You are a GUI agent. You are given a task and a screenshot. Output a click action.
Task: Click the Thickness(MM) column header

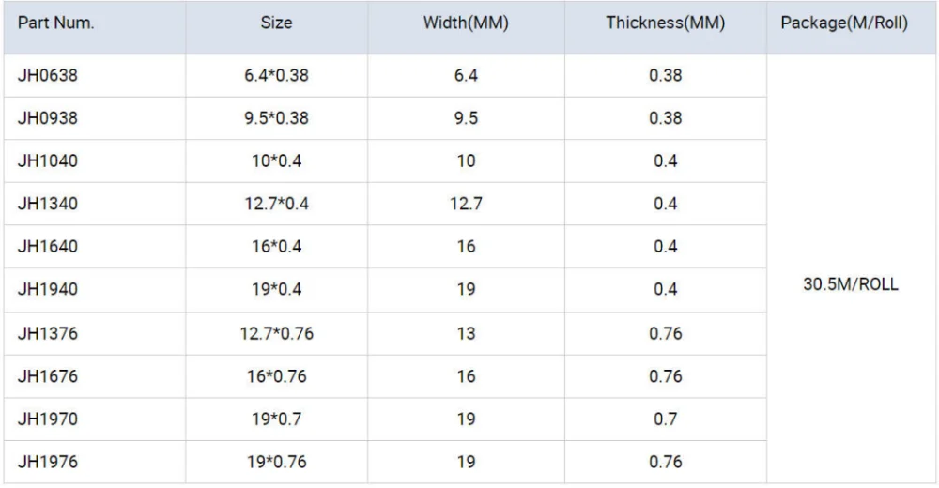664,23
